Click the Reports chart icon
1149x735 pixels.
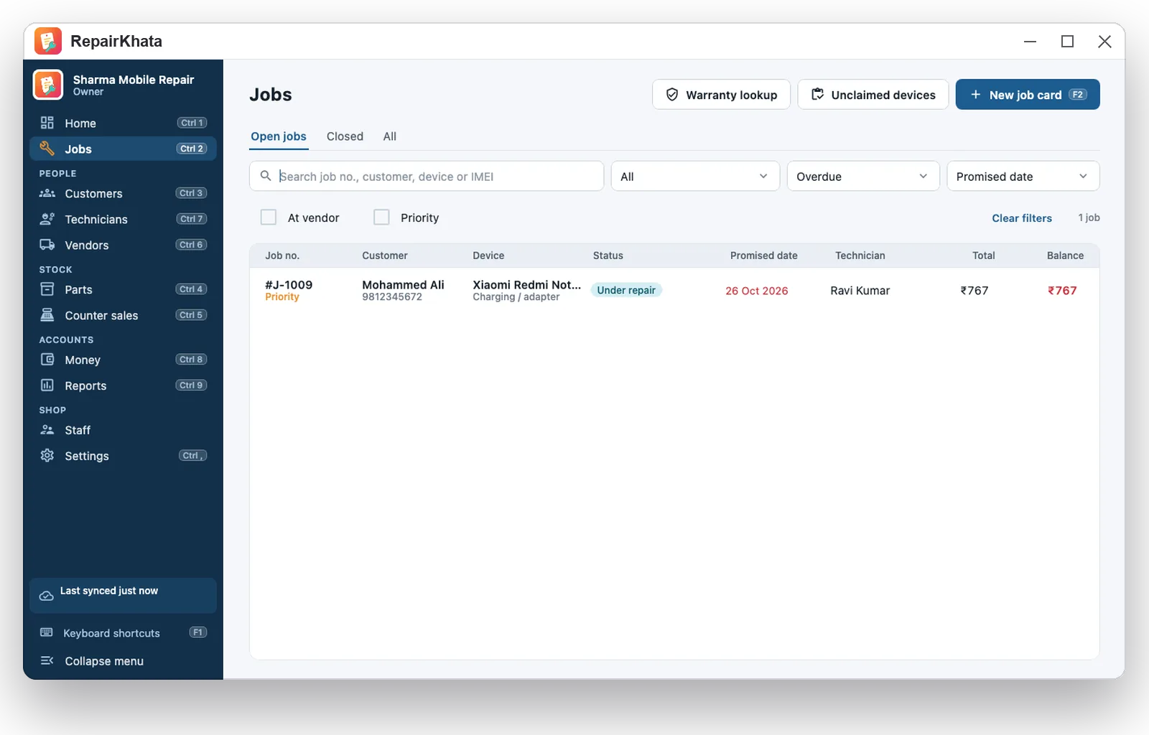[47, 385]
